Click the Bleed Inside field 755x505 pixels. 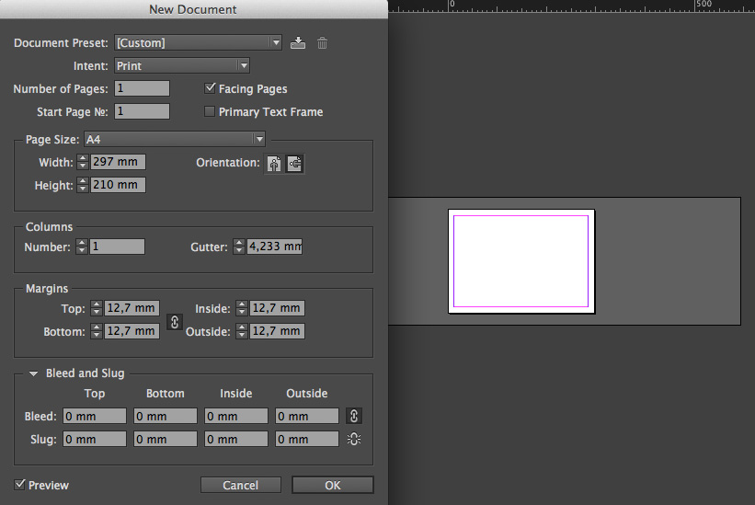[236, 416]
